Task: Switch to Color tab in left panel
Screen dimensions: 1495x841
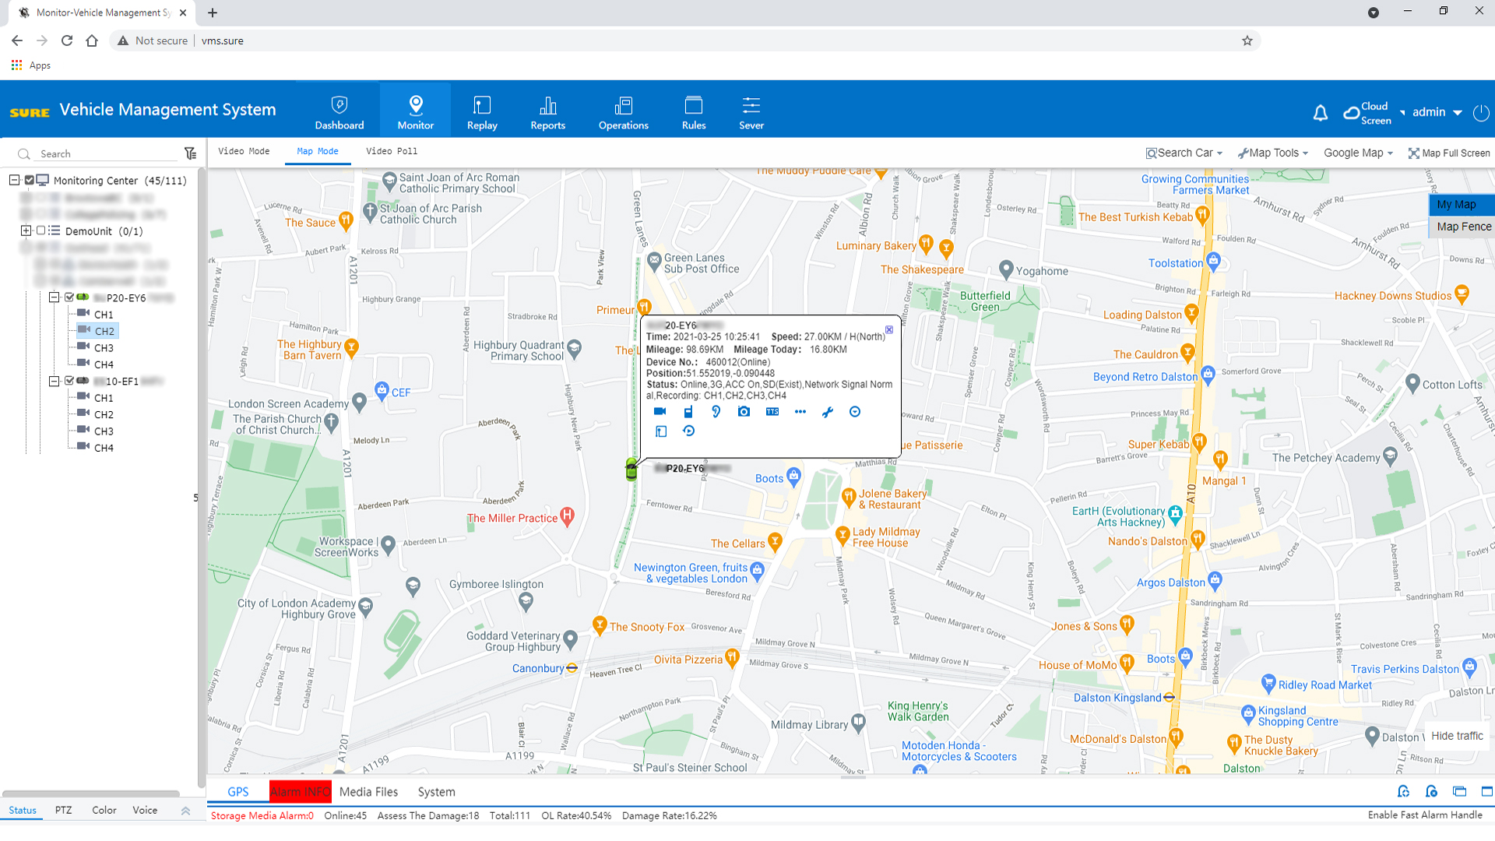Action: [x=104, y=810]
